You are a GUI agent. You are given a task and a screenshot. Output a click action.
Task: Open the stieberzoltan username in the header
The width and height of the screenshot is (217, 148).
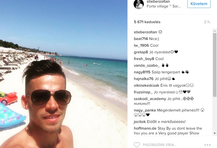click(x=158, y=2)
